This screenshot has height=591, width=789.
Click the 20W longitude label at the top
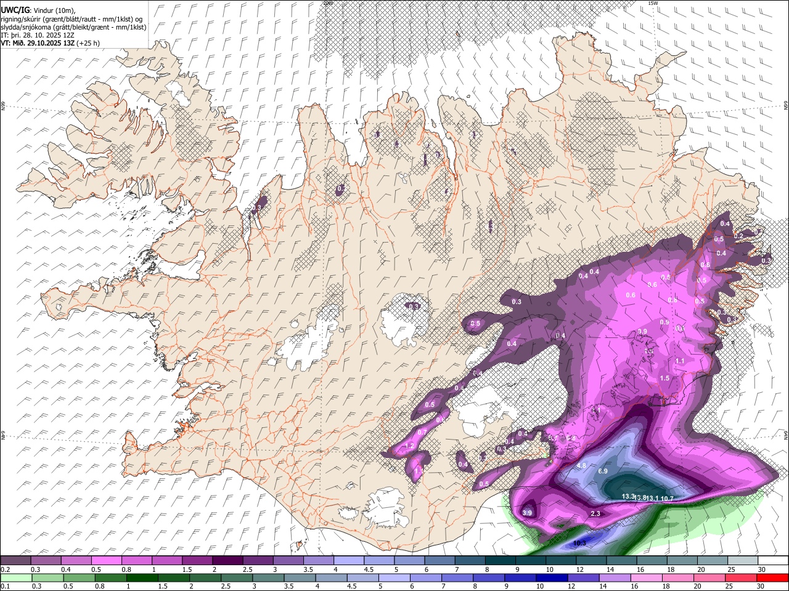coord(327,3)
